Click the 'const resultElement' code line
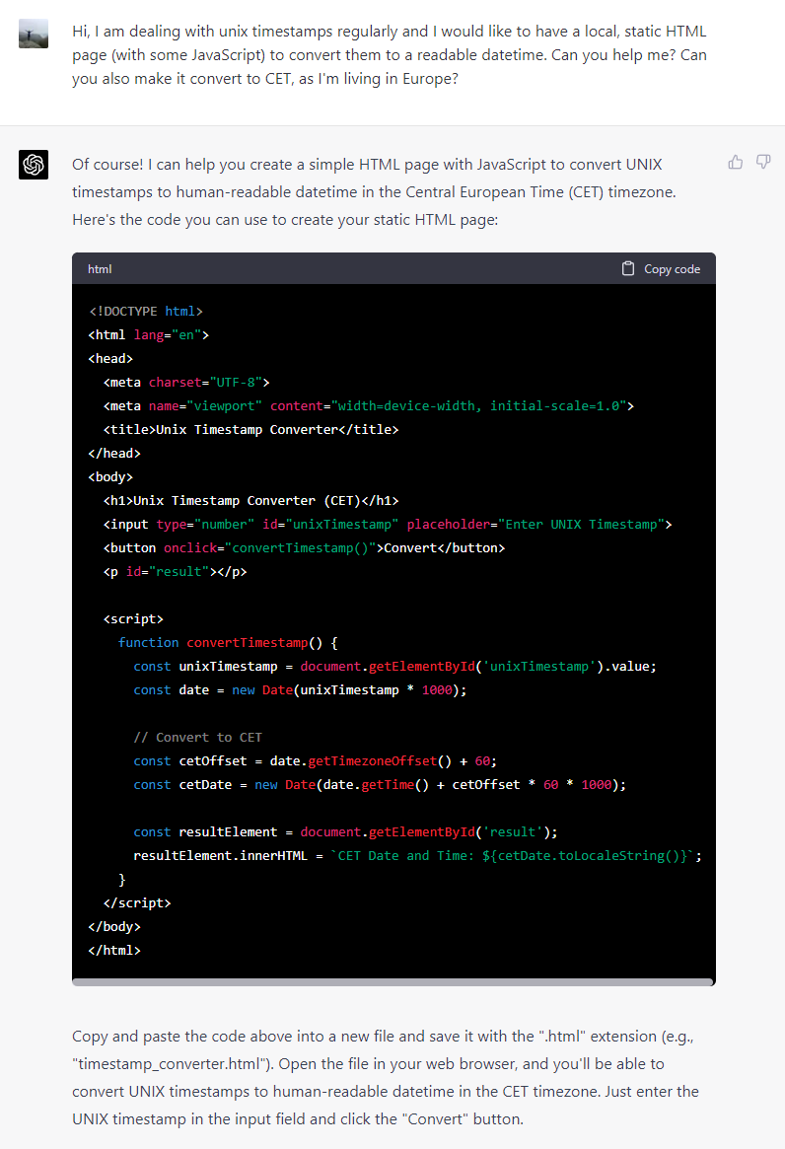Viewport: 785px width, 1149px height. [x=345, y=832]
